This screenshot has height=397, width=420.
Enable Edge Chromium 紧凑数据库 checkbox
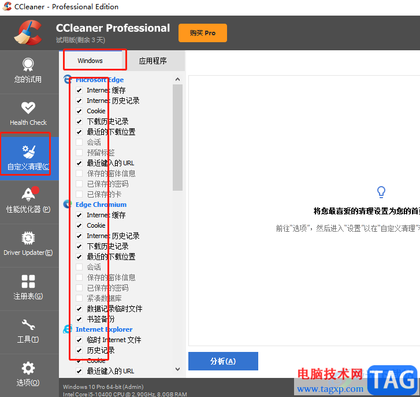(x=79, y=298)
